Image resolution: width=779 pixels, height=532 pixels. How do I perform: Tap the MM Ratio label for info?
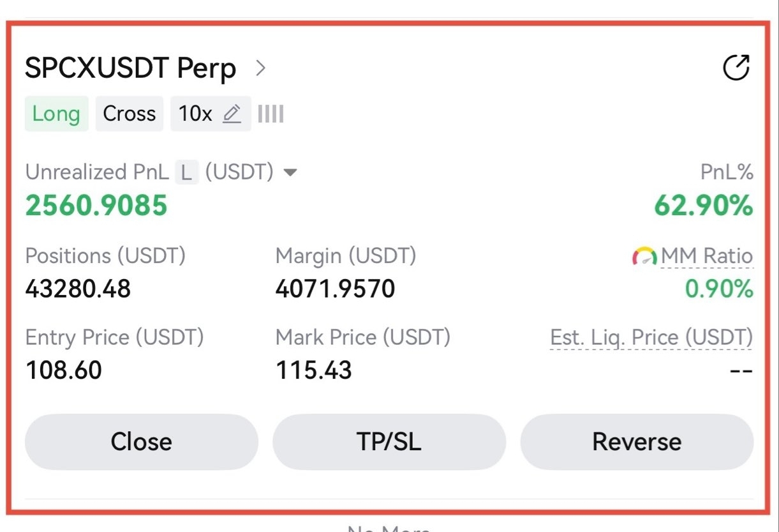[707, 257]
